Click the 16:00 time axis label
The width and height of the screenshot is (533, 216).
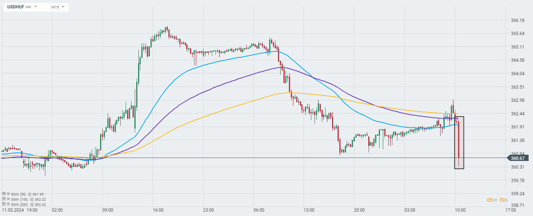158,210
